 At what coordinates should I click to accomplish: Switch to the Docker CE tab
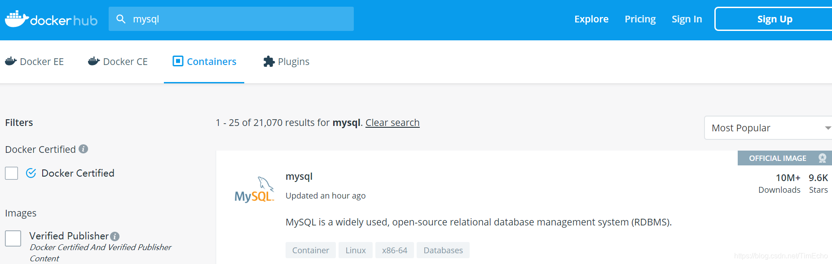tap(118, 61)
